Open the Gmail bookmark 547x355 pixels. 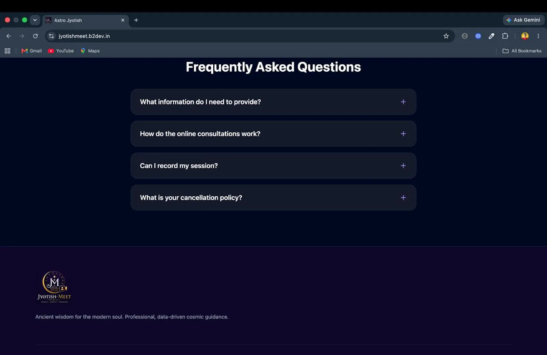[31, 51]
